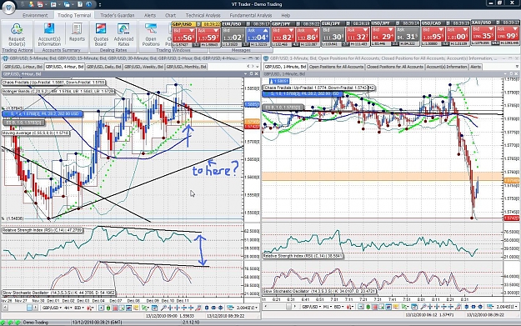Open the 4H interval dropdown
The width and height of the screenshot is (521, 326).
click(x=68, y=308)
